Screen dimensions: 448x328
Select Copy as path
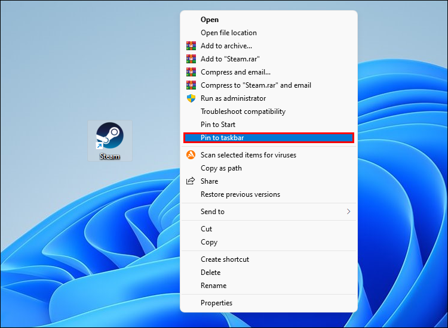[269, 168]
